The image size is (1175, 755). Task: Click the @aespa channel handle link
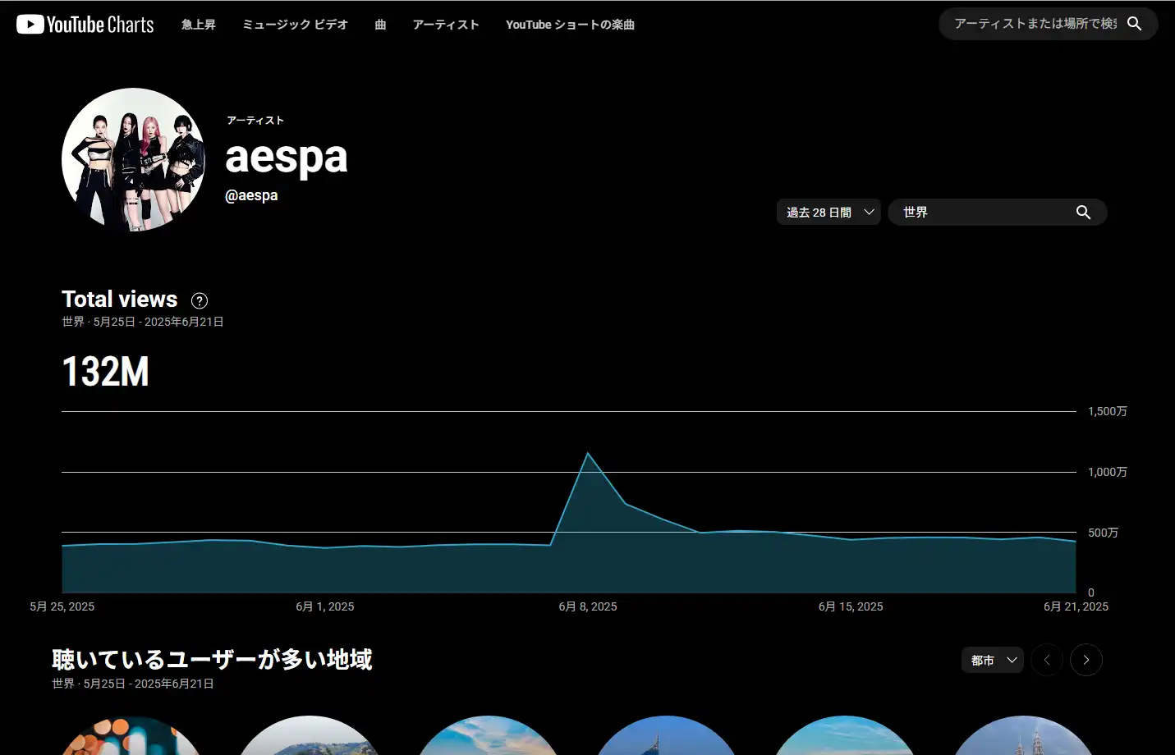pyautogui.click(x=251, y=195)
